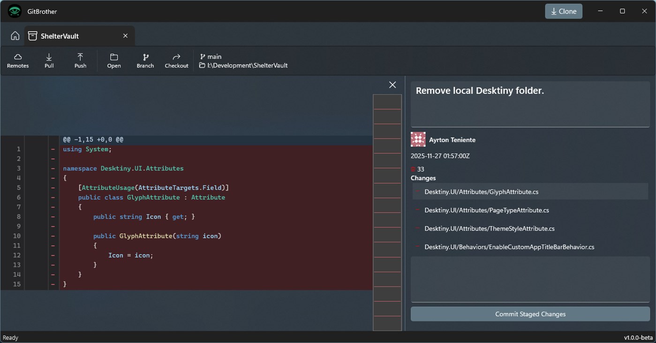Click the commit date 2025-11-27 01:57:00Z
656x343 pixels.
[x=440, y=156]
